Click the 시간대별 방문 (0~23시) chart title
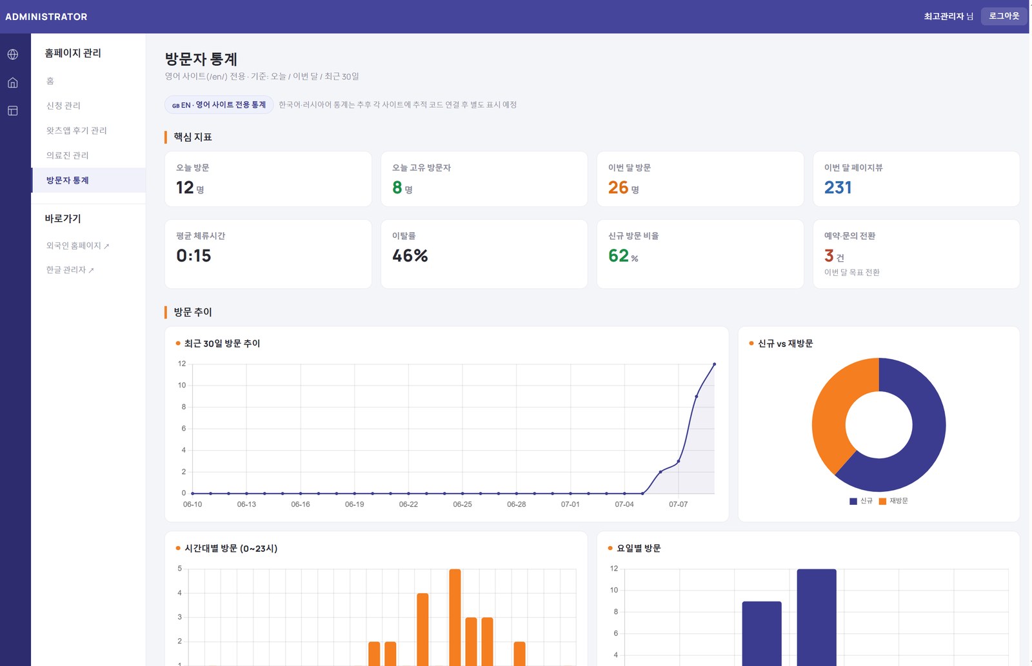This screenshot has height=666, width=1032. click(x=231, y=549)
